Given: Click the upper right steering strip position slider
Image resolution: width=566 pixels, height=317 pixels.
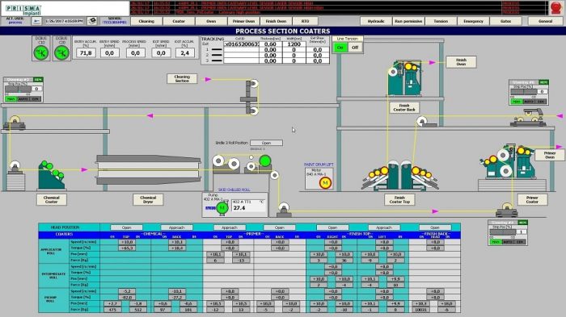Looking at the screenshot, I should tap(523, 92).
